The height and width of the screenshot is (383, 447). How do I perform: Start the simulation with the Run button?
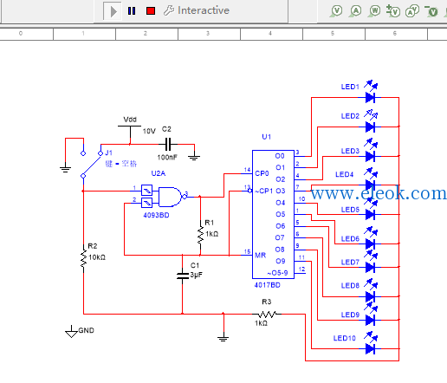[113, 11]
